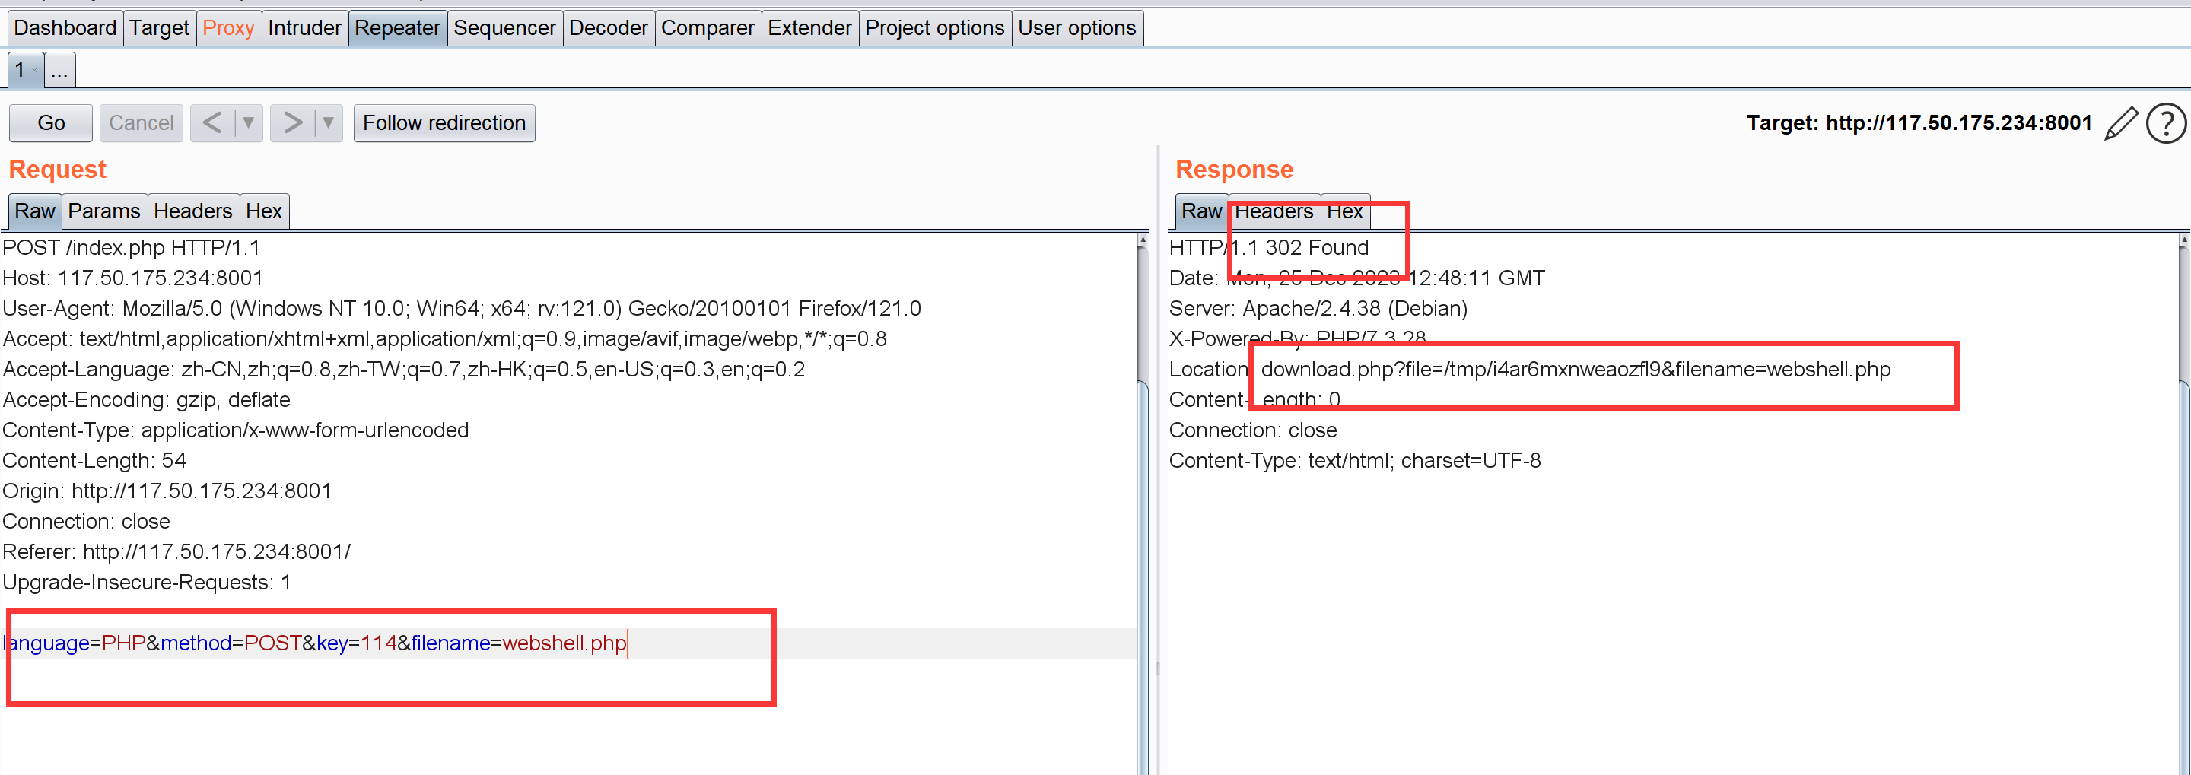Click the Target URL label
This screenshot has height=775, width=2191.
coord(1919,123)
